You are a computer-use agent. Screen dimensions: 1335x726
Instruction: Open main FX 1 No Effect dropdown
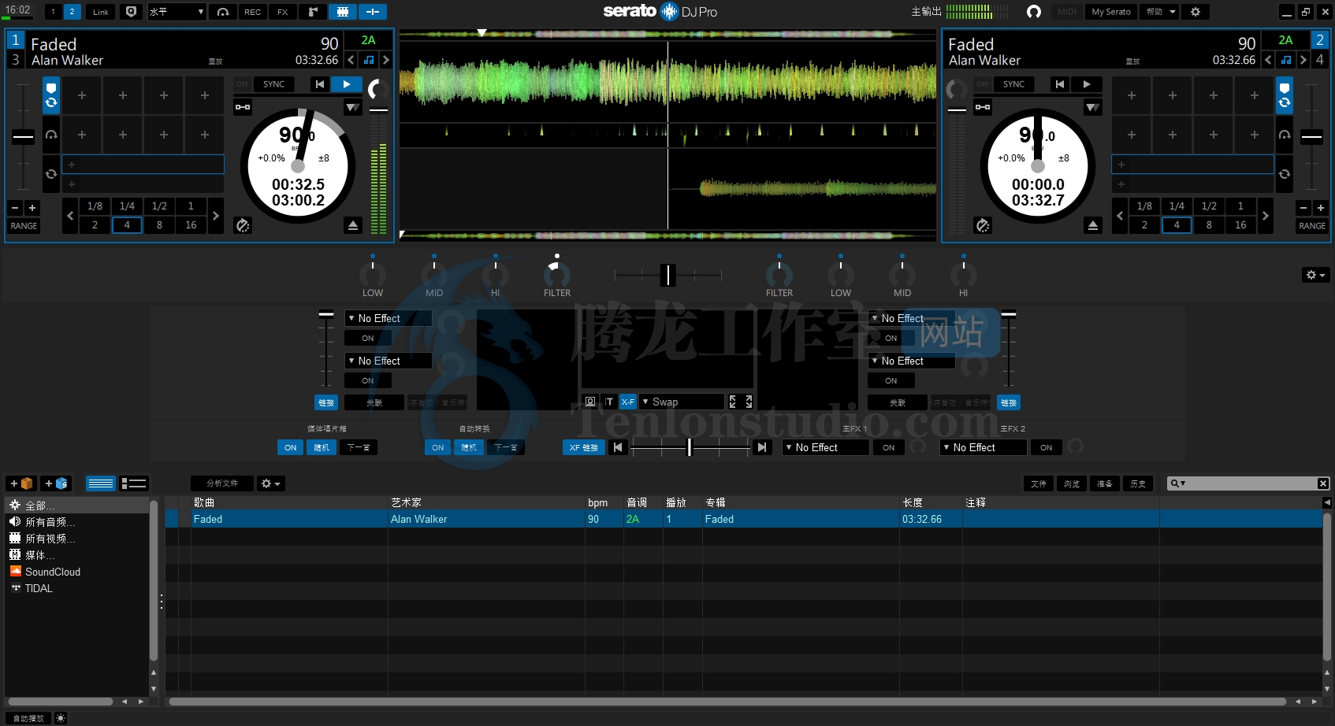pos(825,447)
